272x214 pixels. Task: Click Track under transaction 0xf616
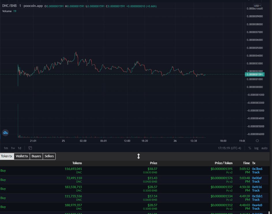pos(256,190)
